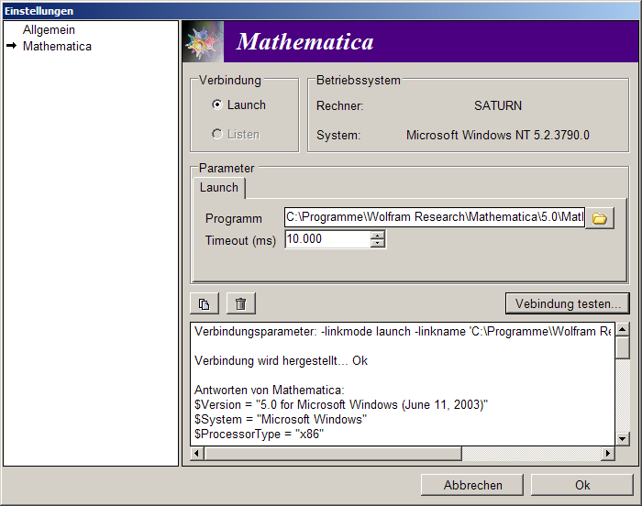Screen dimensions: 642x506
Task: Click the log vertical scrollbar up arrow
Action: click(x=623, y=329)
